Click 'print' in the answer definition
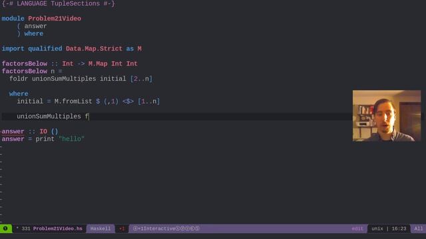 [45, 139]
